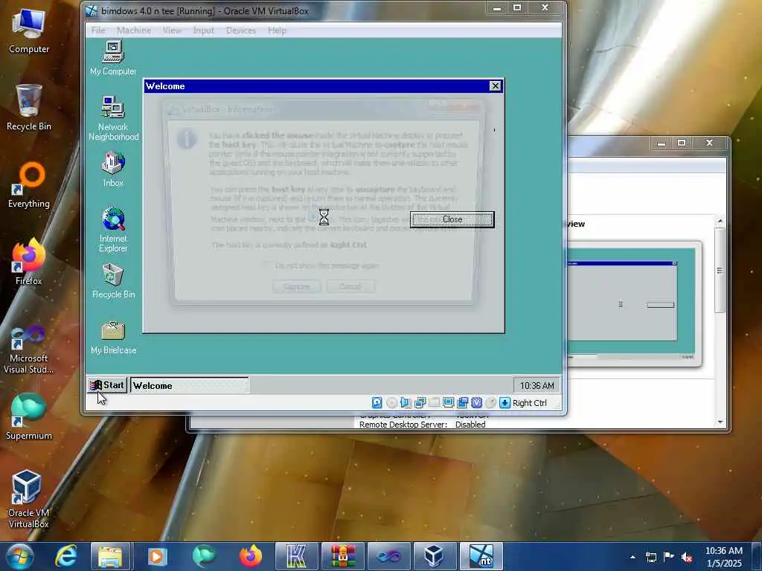
Task: Open the Machine menu
Action: pyautogui.click(x=134, y=30)
